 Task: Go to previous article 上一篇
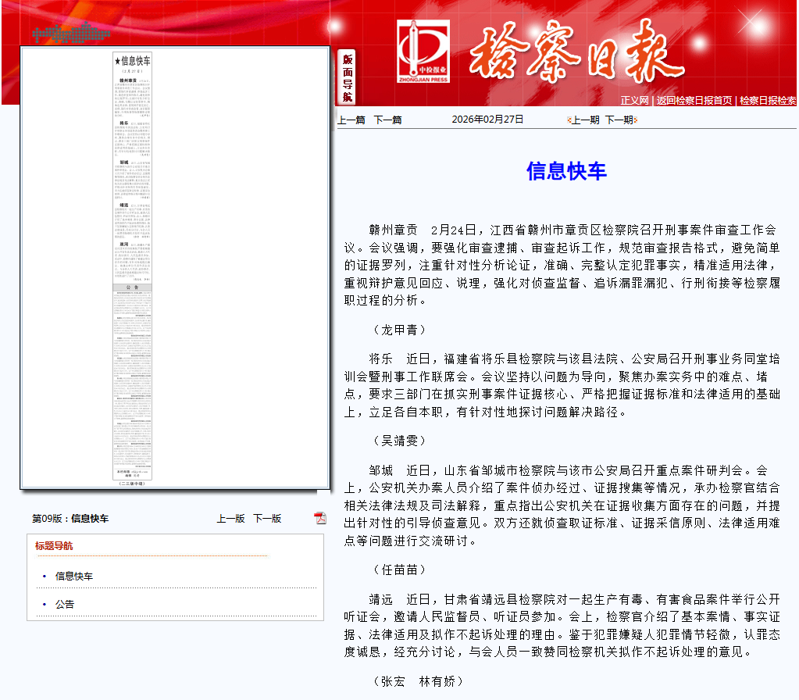351,120
